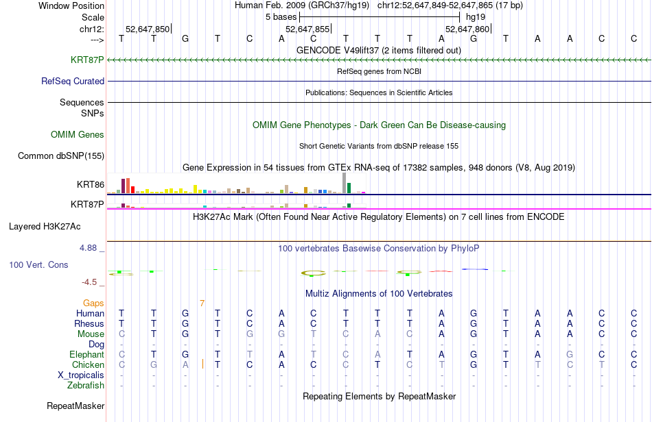Screen dimensions: 652x422
Task: Click the Zebrafish species alignment label
Action: point(86,385)
